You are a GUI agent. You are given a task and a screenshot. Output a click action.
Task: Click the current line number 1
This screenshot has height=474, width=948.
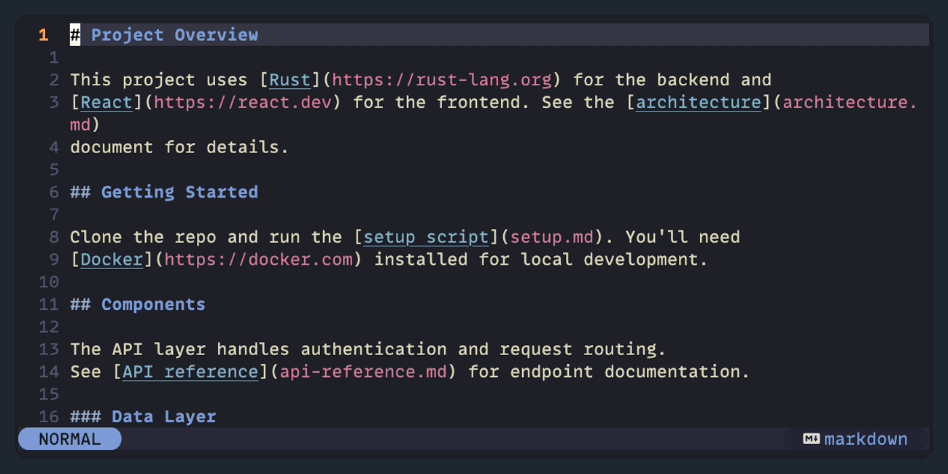[44, 34]
